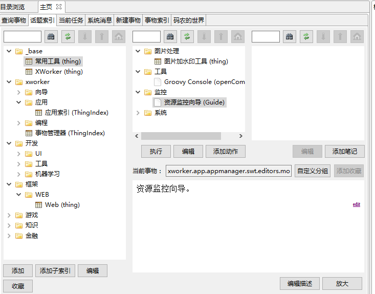
Task: Collapse the 框架 folder
Action: click(x=9, y=184)
